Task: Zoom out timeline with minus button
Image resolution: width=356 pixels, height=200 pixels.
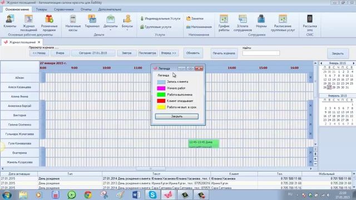Action: click(x=315, y=163)
